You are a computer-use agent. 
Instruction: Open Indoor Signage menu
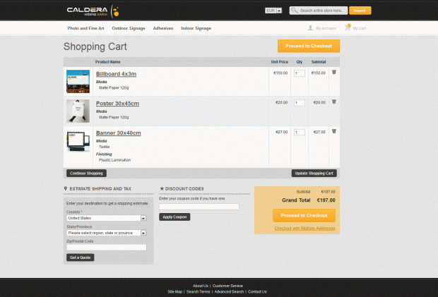[196, 28]
